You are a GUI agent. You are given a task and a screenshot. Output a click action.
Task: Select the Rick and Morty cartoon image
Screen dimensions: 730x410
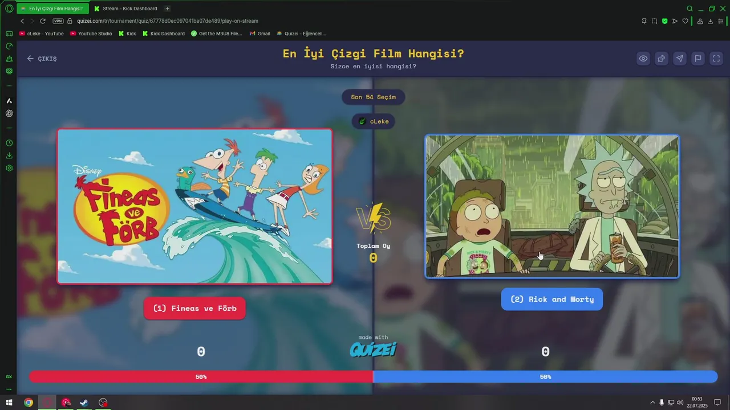[552, 206]
